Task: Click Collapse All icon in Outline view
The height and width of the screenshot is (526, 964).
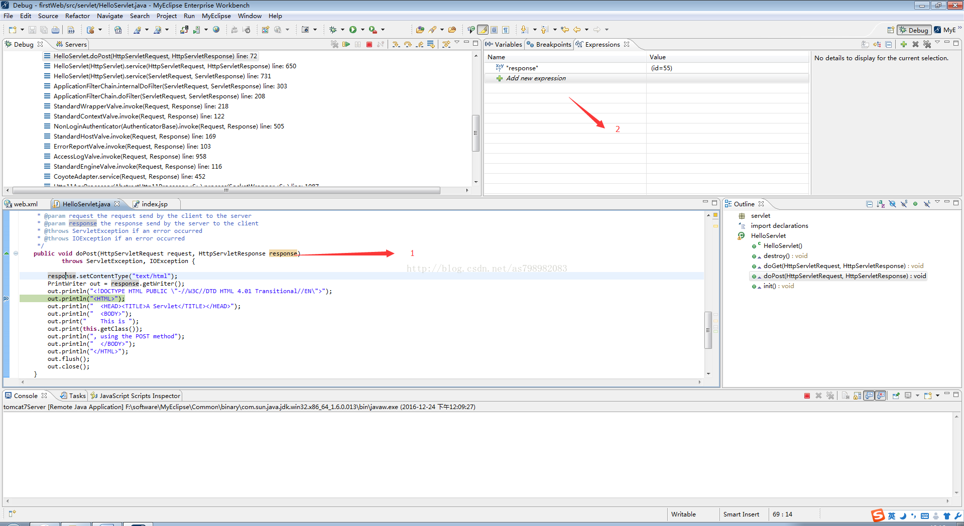Action: click(x=869, y=204)
